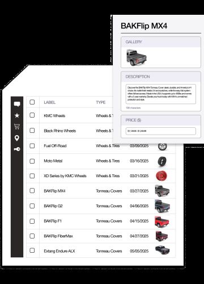
Task: Check the BAKFlip FiberMax row checkbox
Action: coord(32,236)
